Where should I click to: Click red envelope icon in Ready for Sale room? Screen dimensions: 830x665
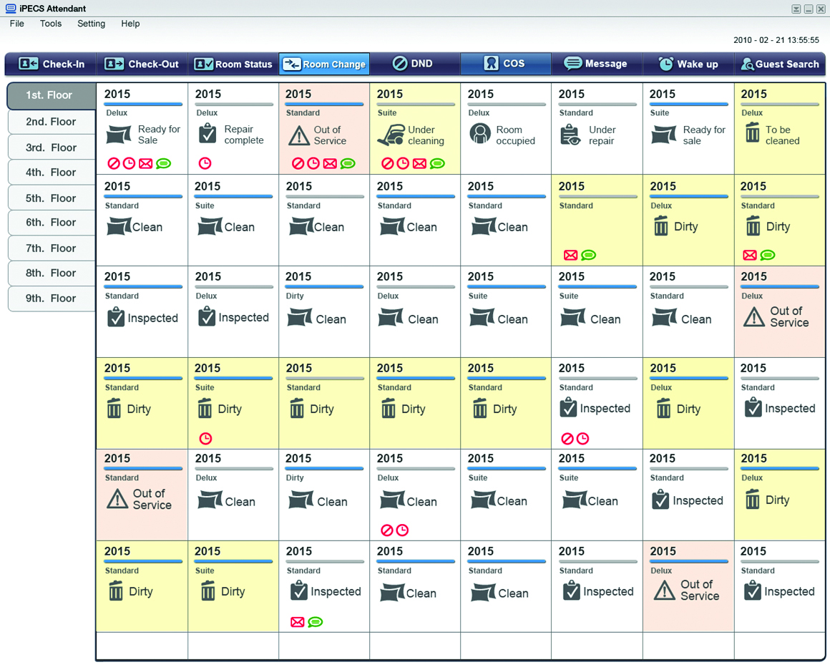[146, 164]
